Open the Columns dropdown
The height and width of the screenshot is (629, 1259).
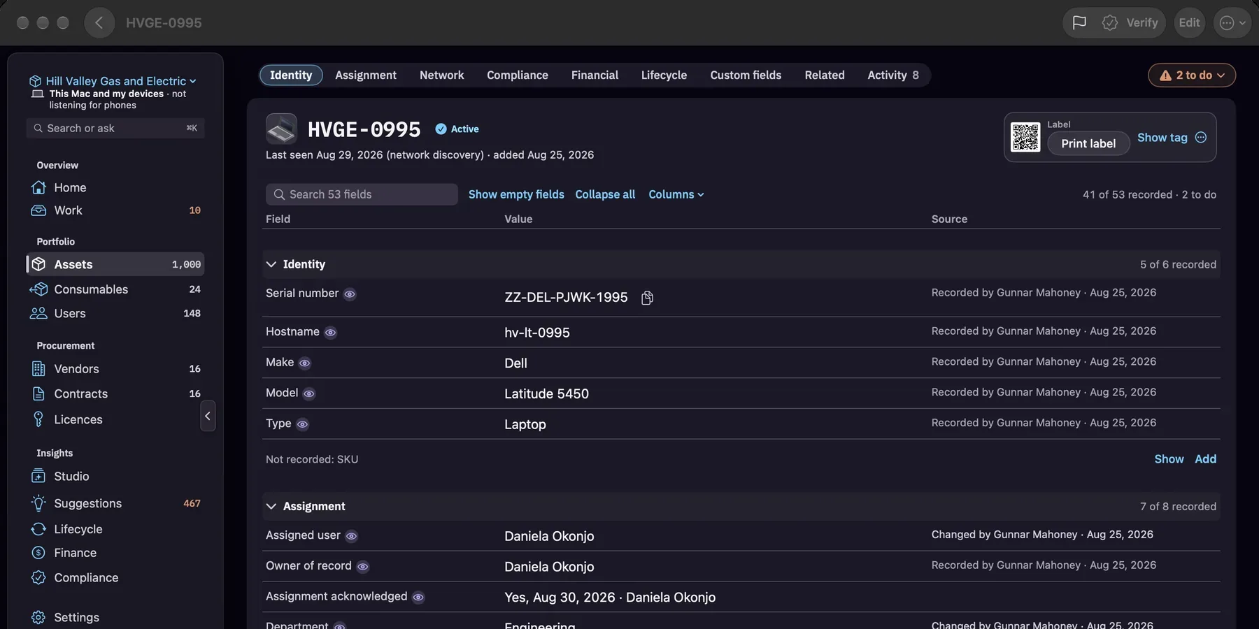point(676,194)
